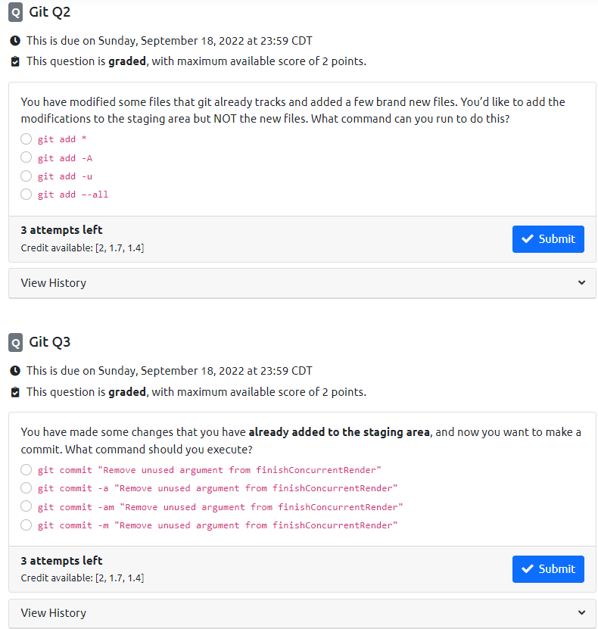
Task: Select the "git commit -am" answer option
Action: [x=26, y=506]
